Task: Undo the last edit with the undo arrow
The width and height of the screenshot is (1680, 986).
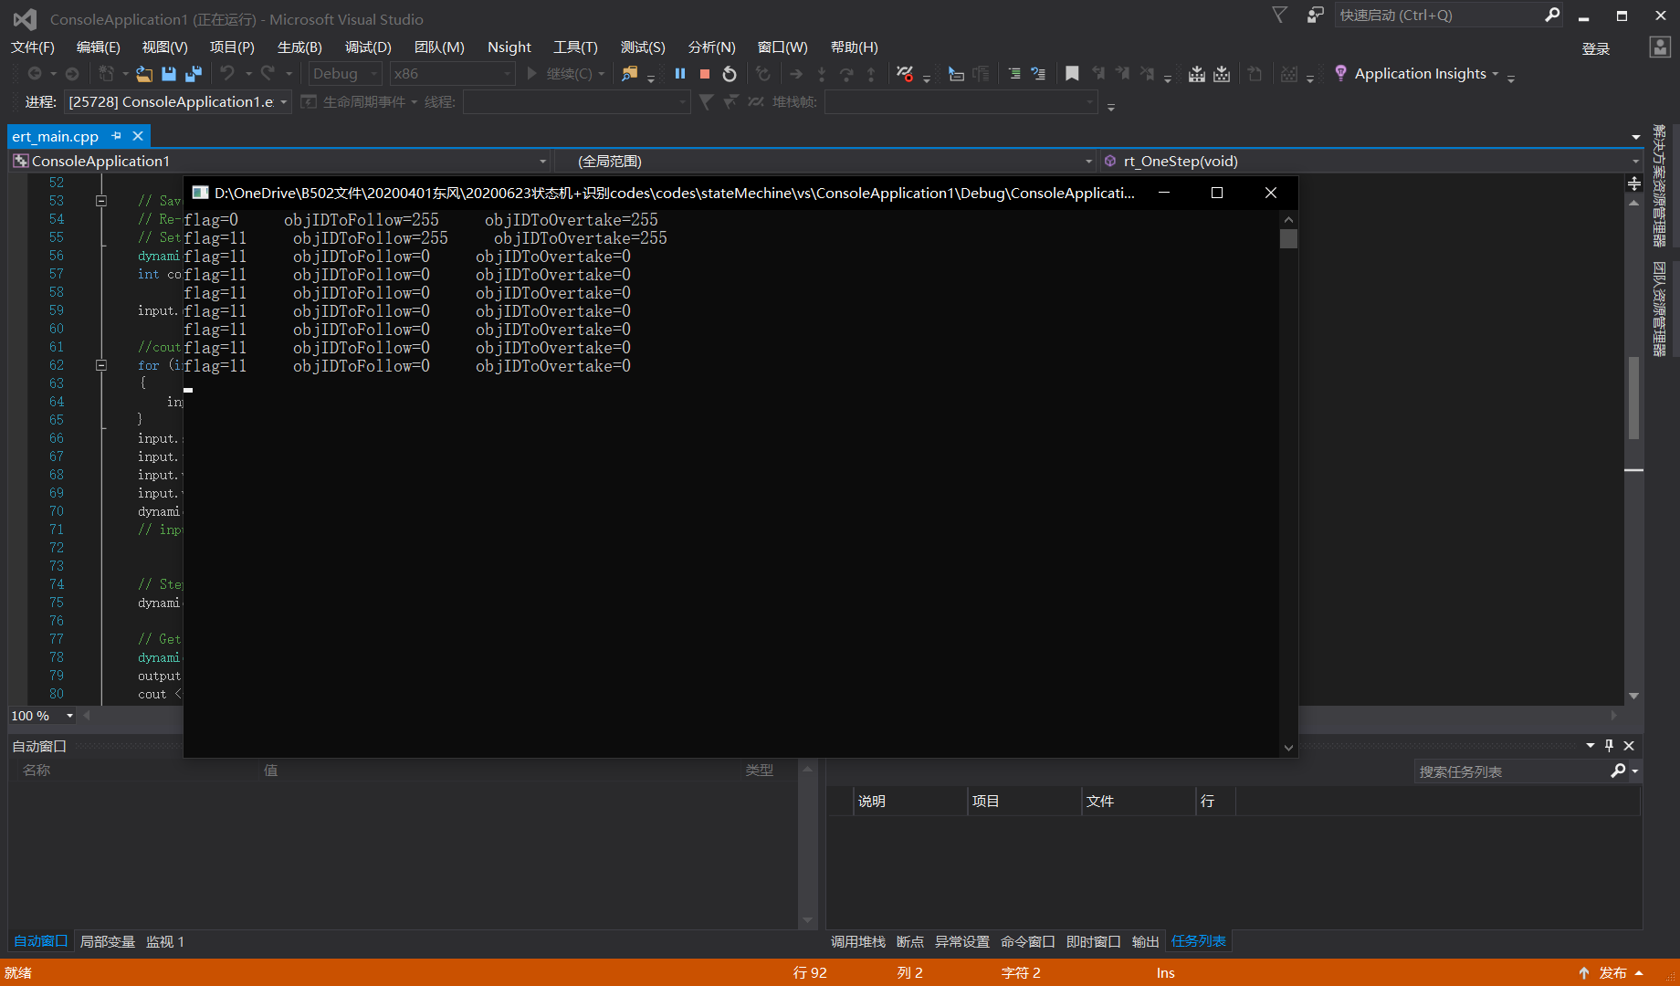Action: pyautogui.click(x=227, y=74)
